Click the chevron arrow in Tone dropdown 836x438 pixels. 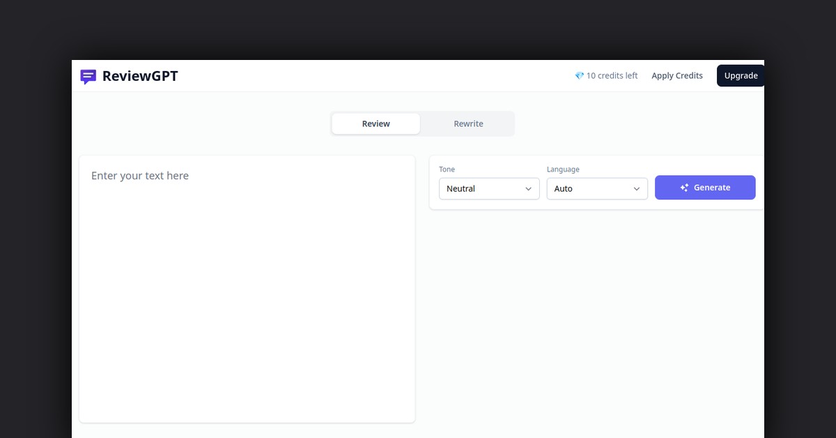[x=528, y=189]
